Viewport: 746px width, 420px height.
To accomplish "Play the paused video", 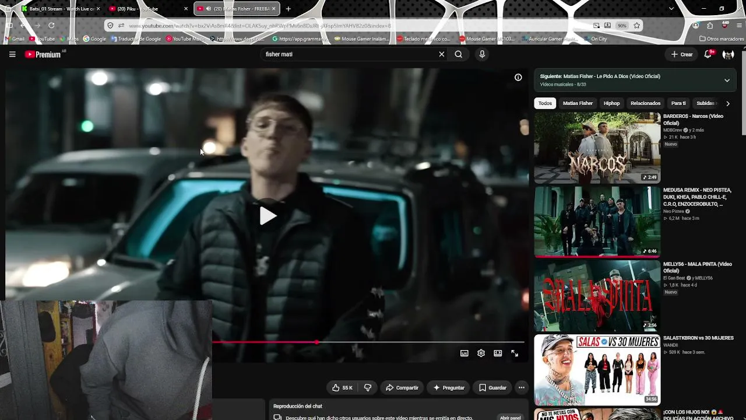I will tap(268, 216).
